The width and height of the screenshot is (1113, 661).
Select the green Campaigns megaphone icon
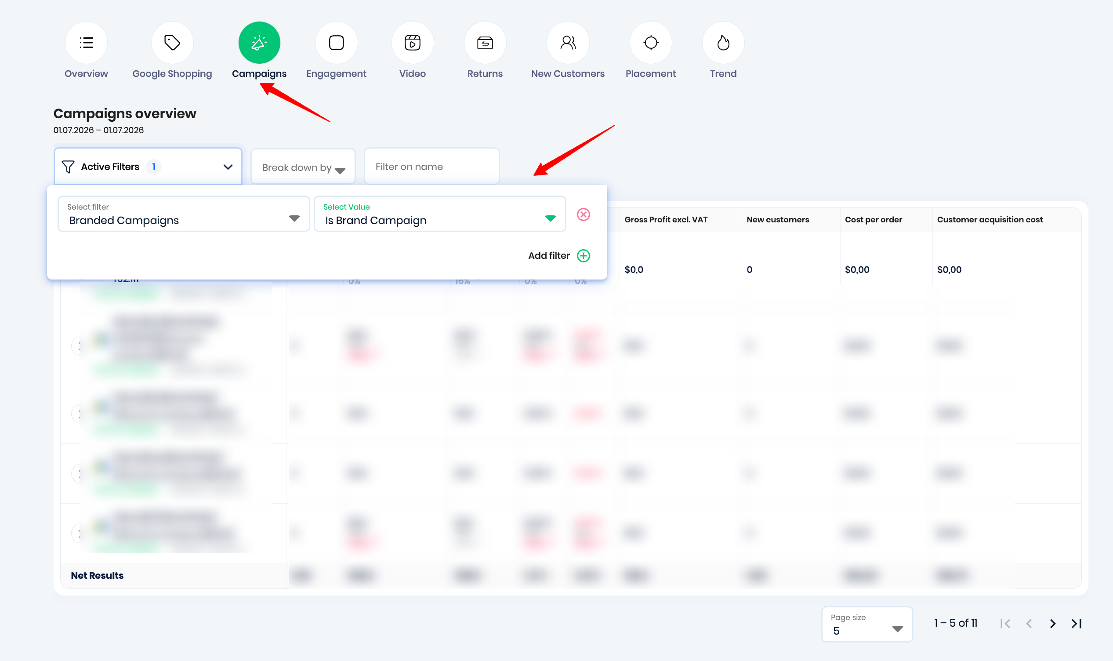(x=259, y=43)
